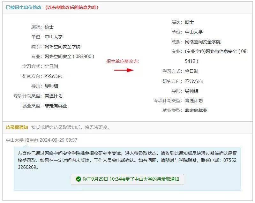
Task: Click the '招生单位修改为:' red label
Action: point(123,61)
